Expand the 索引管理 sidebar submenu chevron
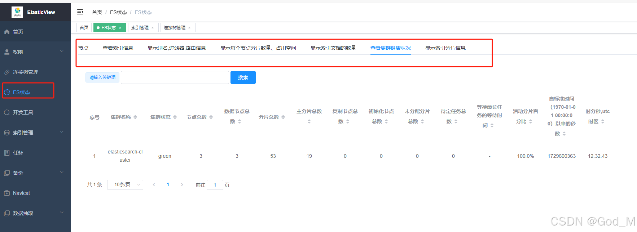The width and height of the screenshot is (637, 232). coord(62,132)
